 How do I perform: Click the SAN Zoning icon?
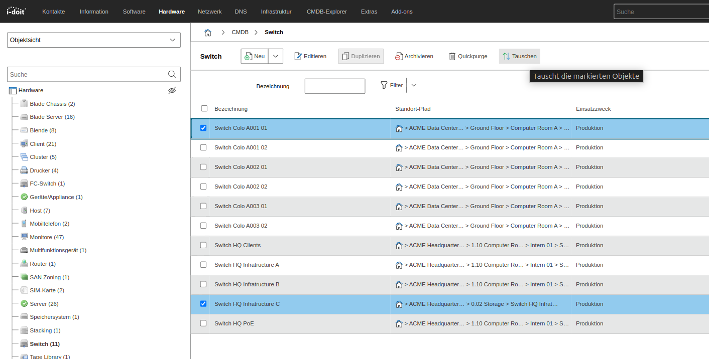pos(24,277)
